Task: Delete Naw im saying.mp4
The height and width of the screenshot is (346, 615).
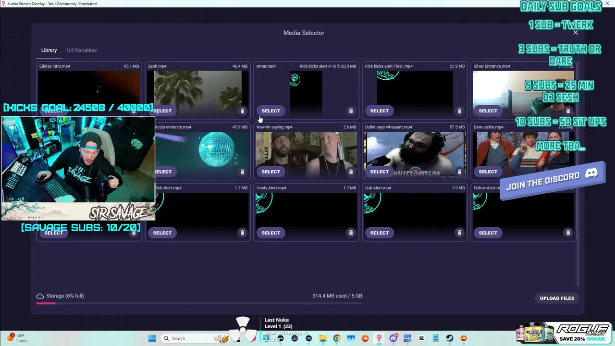Action: (351, 172)
